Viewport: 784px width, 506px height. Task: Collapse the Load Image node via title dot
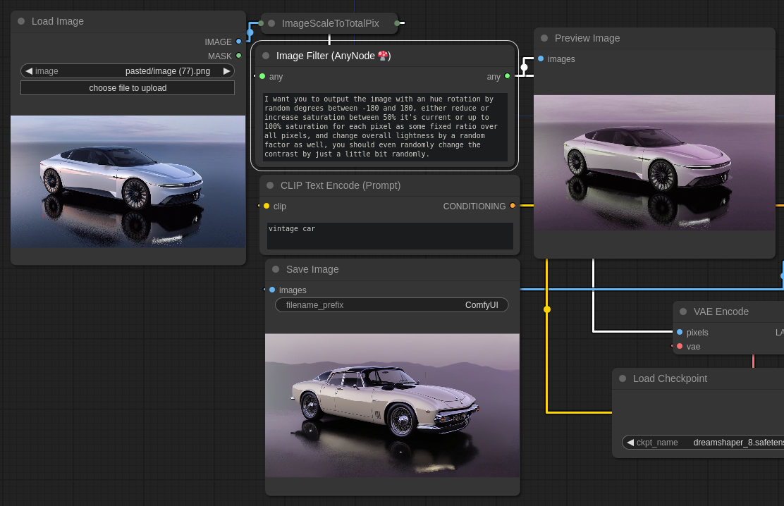pyautogui.click(x=21, y=21)
